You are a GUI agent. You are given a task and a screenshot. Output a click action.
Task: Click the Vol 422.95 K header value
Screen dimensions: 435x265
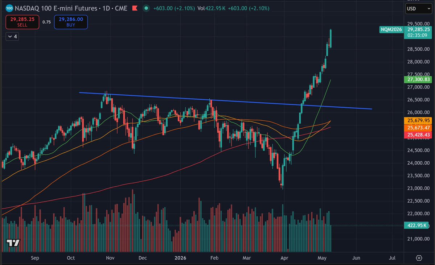tap(212, 8)
